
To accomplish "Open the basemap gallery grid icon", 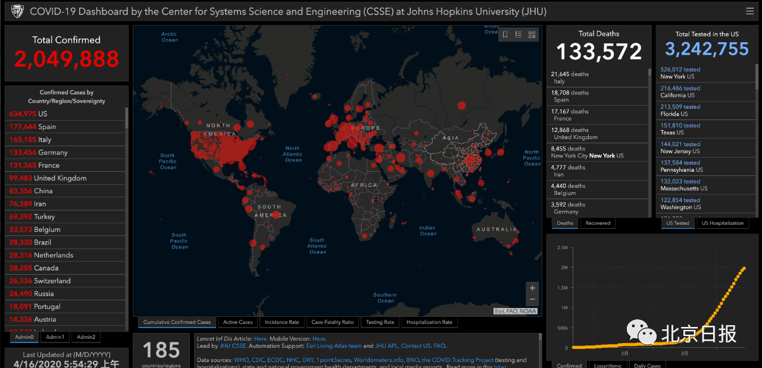I will 532,34.
